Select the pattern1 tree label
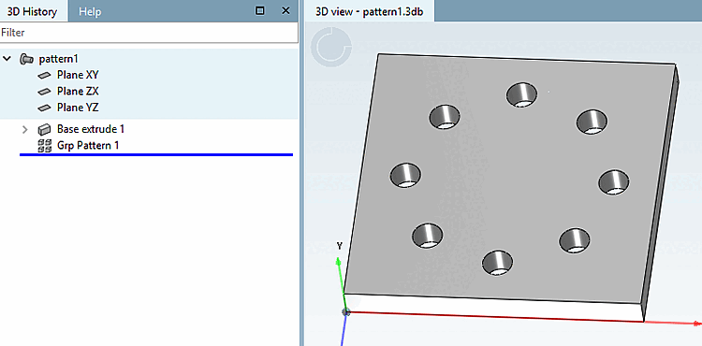 click(x=59, y=59)
